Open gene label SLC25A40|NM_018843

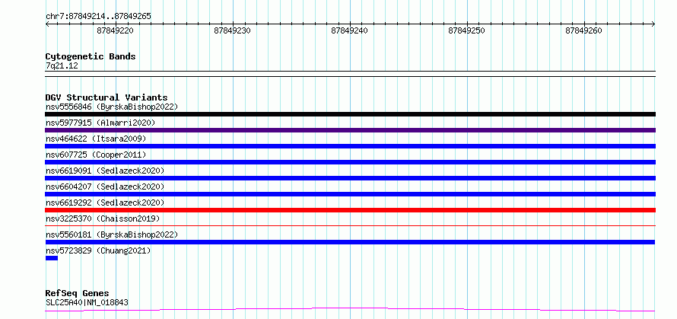point(87,302)
